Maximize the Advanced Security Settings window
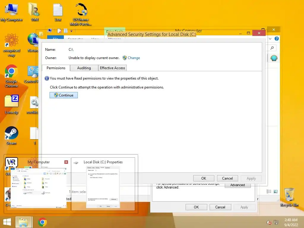Image resolution: width=304 pixels, height=228 pixels. [248, 33]
